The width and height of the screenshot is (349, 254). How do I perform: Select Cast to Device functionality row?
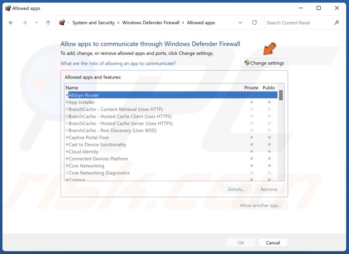coord(171,145)
